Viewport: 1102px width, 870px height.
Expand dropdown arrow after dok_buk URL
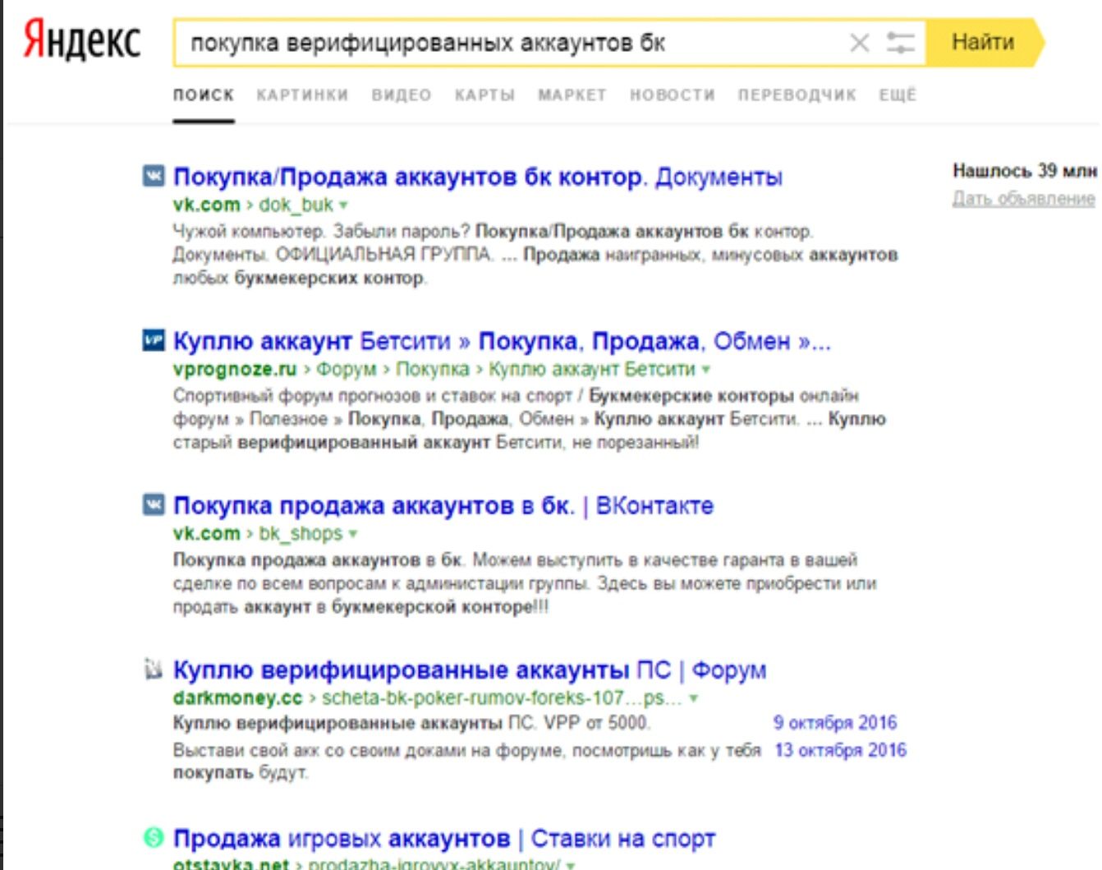[344, 205]
